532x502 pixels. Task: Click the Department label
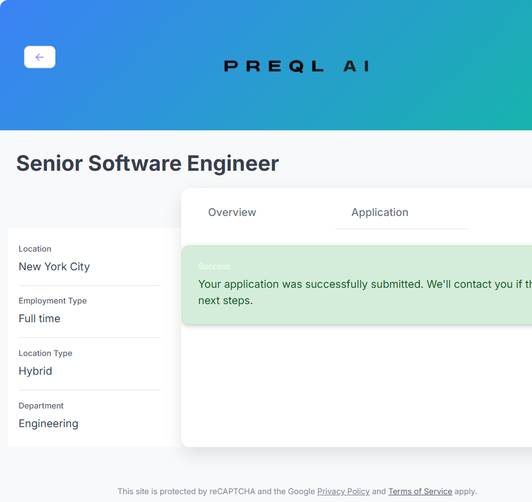click(41, 405)
